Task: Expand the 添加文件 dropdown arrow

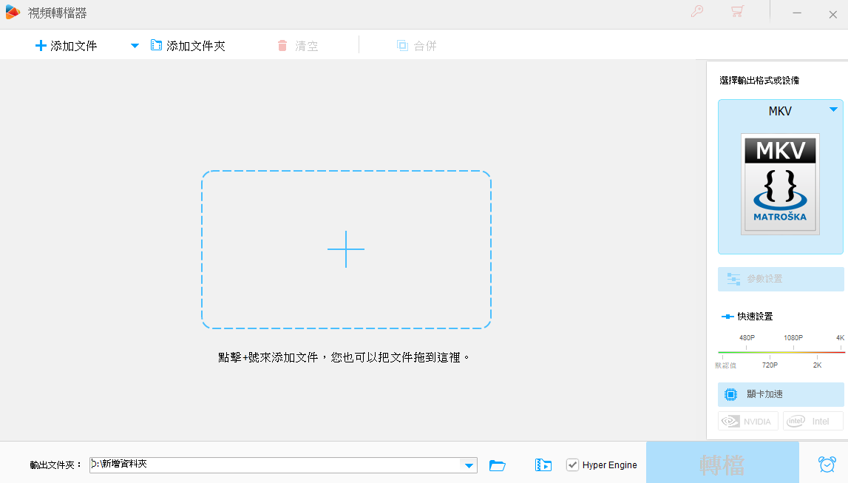Action: pos(135,46)
